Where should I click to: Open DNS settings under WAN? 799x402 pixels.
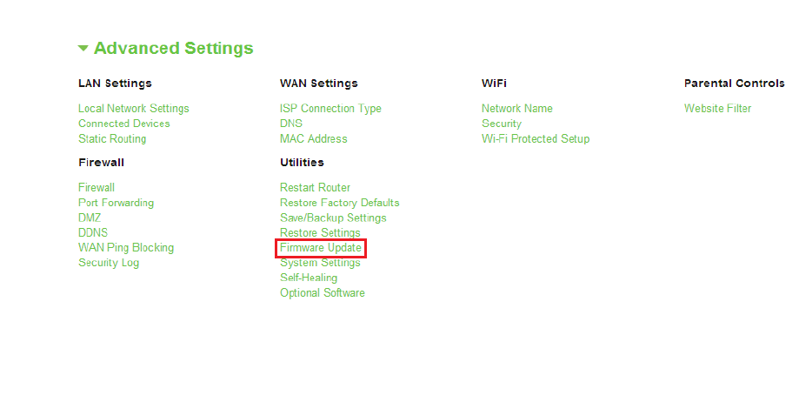[291, 124]
